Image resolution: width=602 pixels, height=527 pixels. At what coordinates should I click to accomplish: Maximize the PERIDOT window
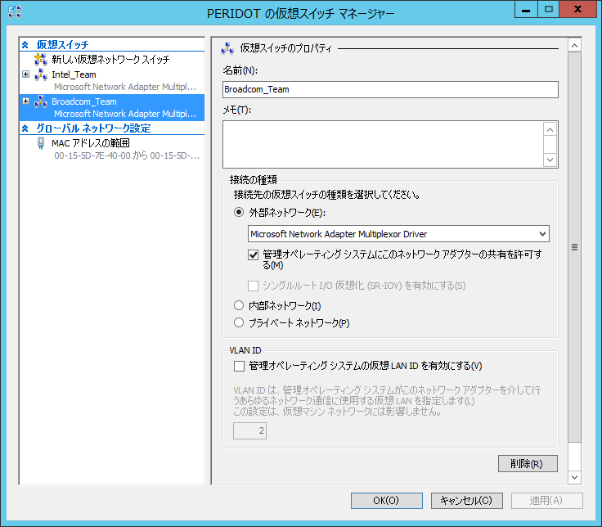coord(548,9)
